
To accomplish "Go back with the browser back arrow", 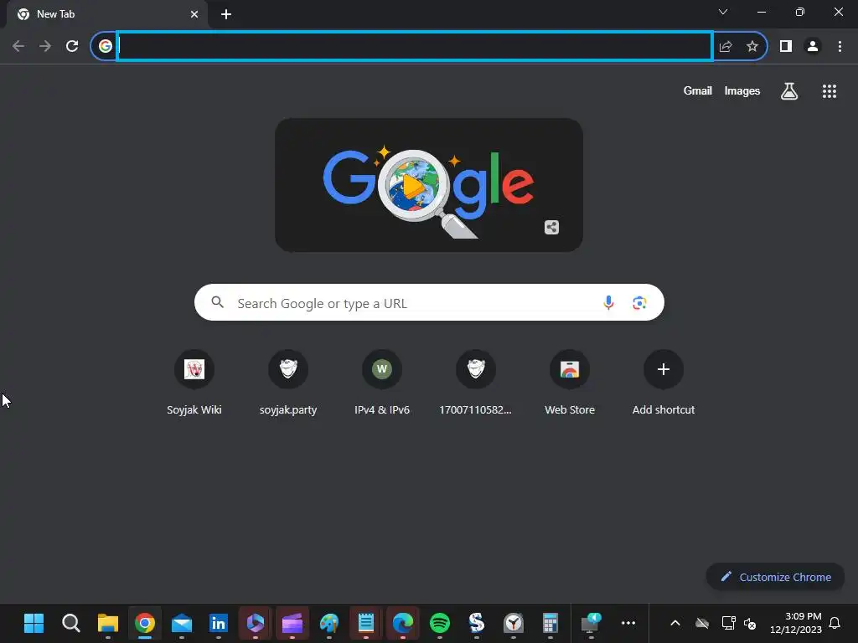I will pyautogui.click(x=18, y=47).
